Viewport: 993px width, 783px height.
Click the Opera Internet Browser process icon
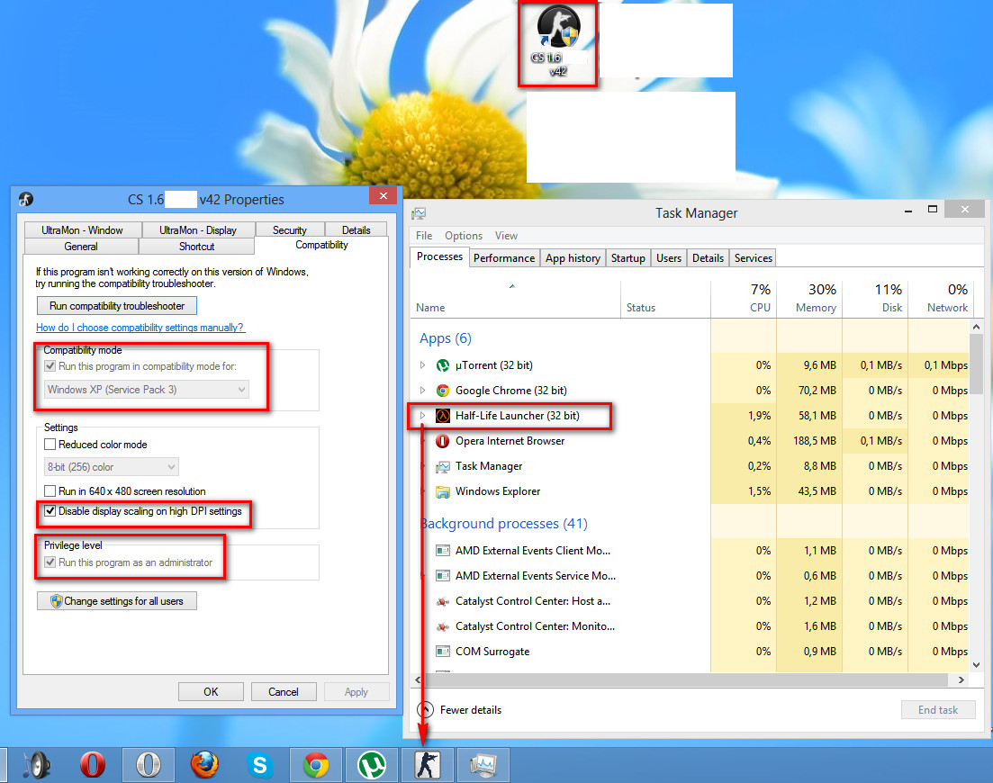[x=443, y=441]
